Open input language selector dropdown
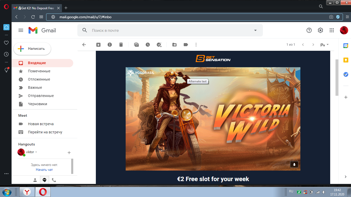 pos(325,45)
